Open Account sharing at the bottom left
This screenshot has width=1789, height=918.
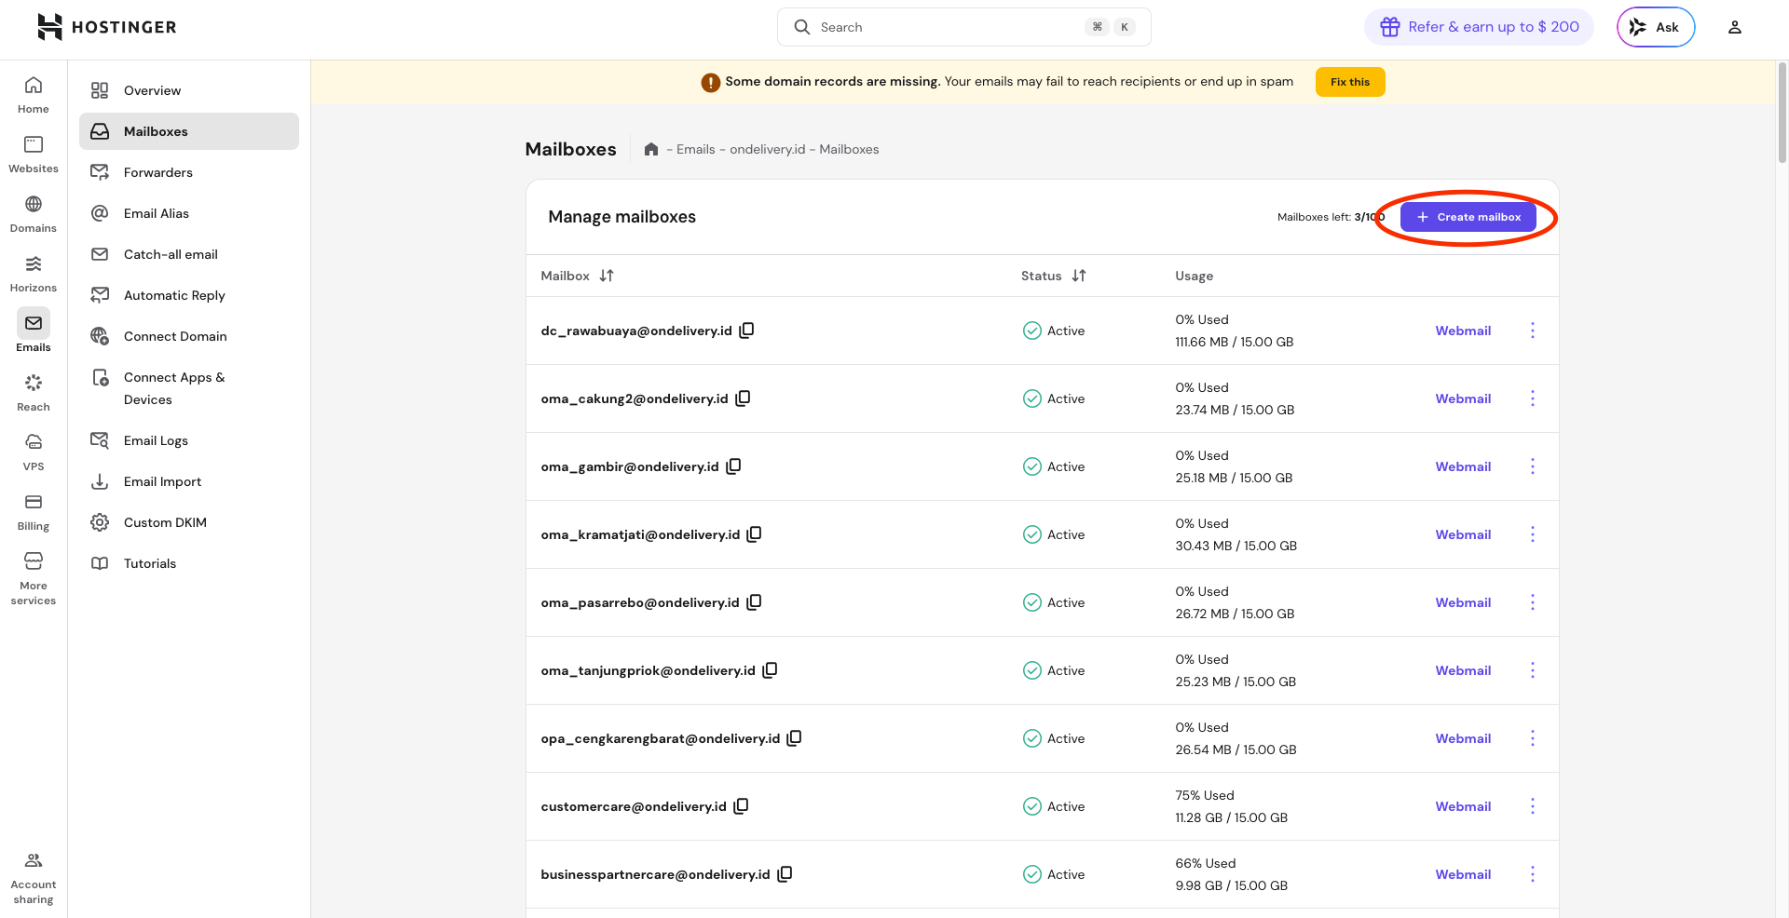pyautogui.click(x=34, y=877)
